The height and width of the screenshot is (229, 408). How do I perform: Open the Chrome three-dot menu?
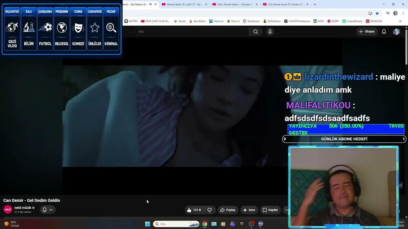coord(403,13)
